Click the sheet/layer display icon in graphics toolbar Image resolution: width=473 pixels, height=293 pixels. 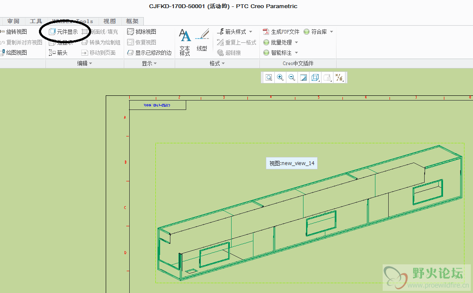(327, 77)
